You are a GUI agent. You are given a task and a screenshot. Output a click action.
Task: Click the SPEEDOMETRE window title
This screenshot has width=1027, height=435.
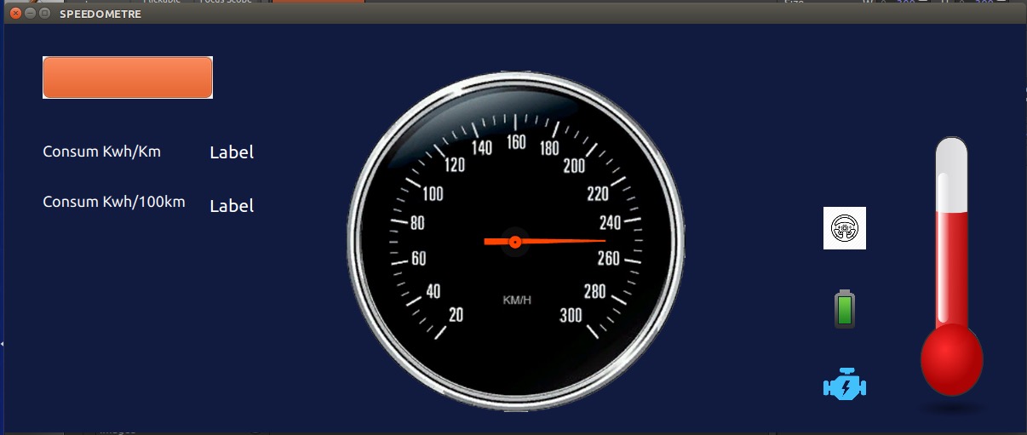100,14
